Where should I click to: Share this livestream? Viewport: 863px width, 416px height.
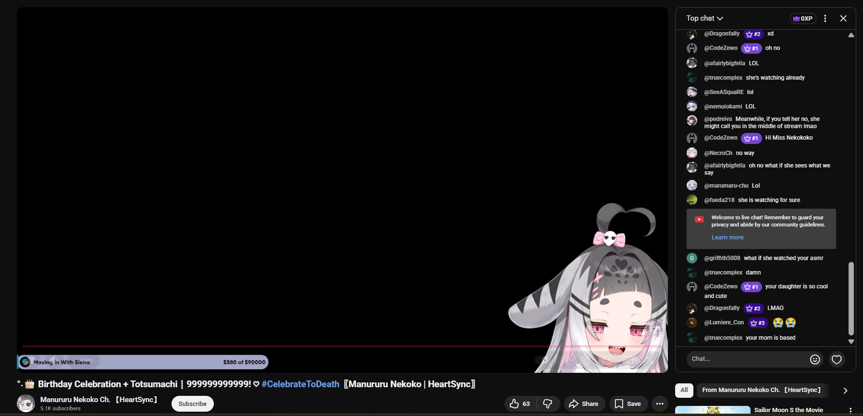pyautogui.click(x=584, y=404)
